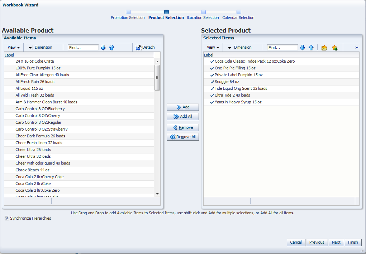Select Yams in Heavy Syrup 15 oz
The height and width of the screenshot is (254, 366).
coord(281,102)
